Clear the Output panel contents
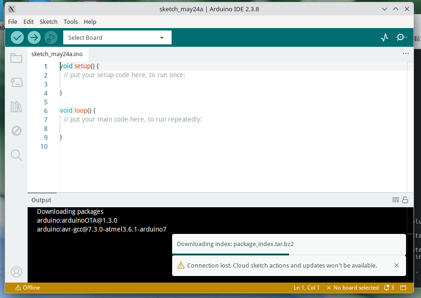This screenshot has height=298, width=421. coord(395,200)
